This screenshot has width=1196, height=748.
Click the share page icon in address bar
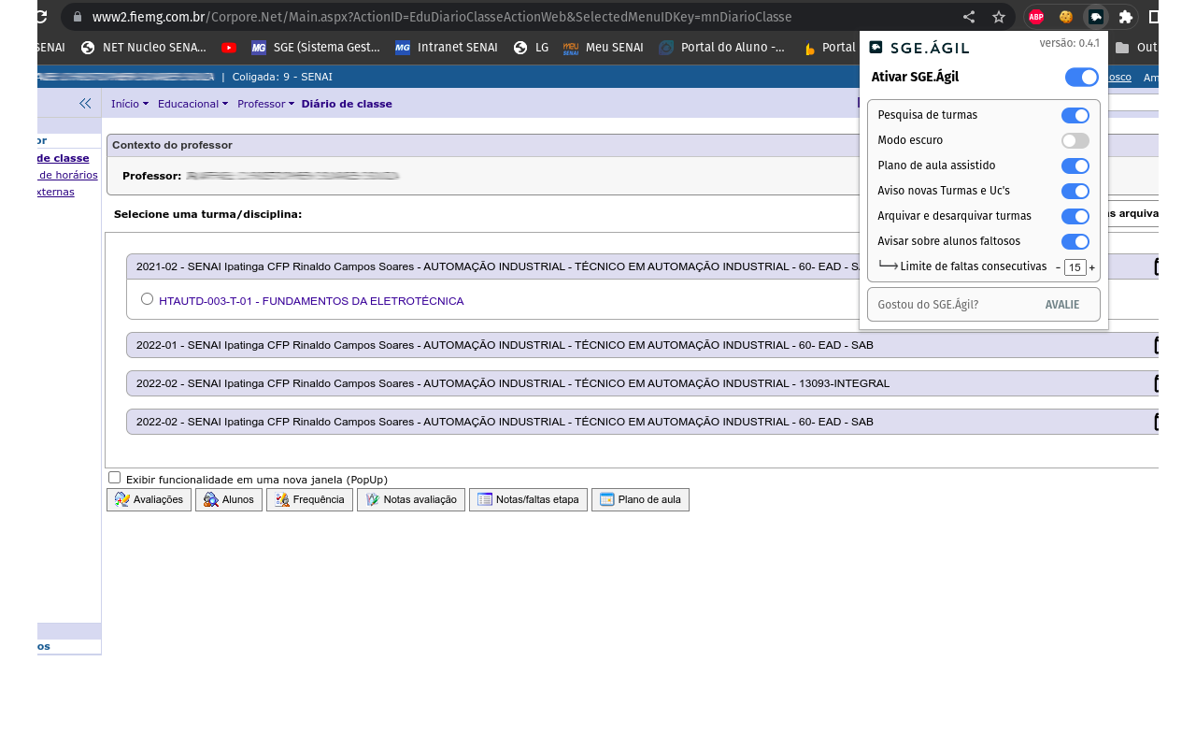coord(969,17)
